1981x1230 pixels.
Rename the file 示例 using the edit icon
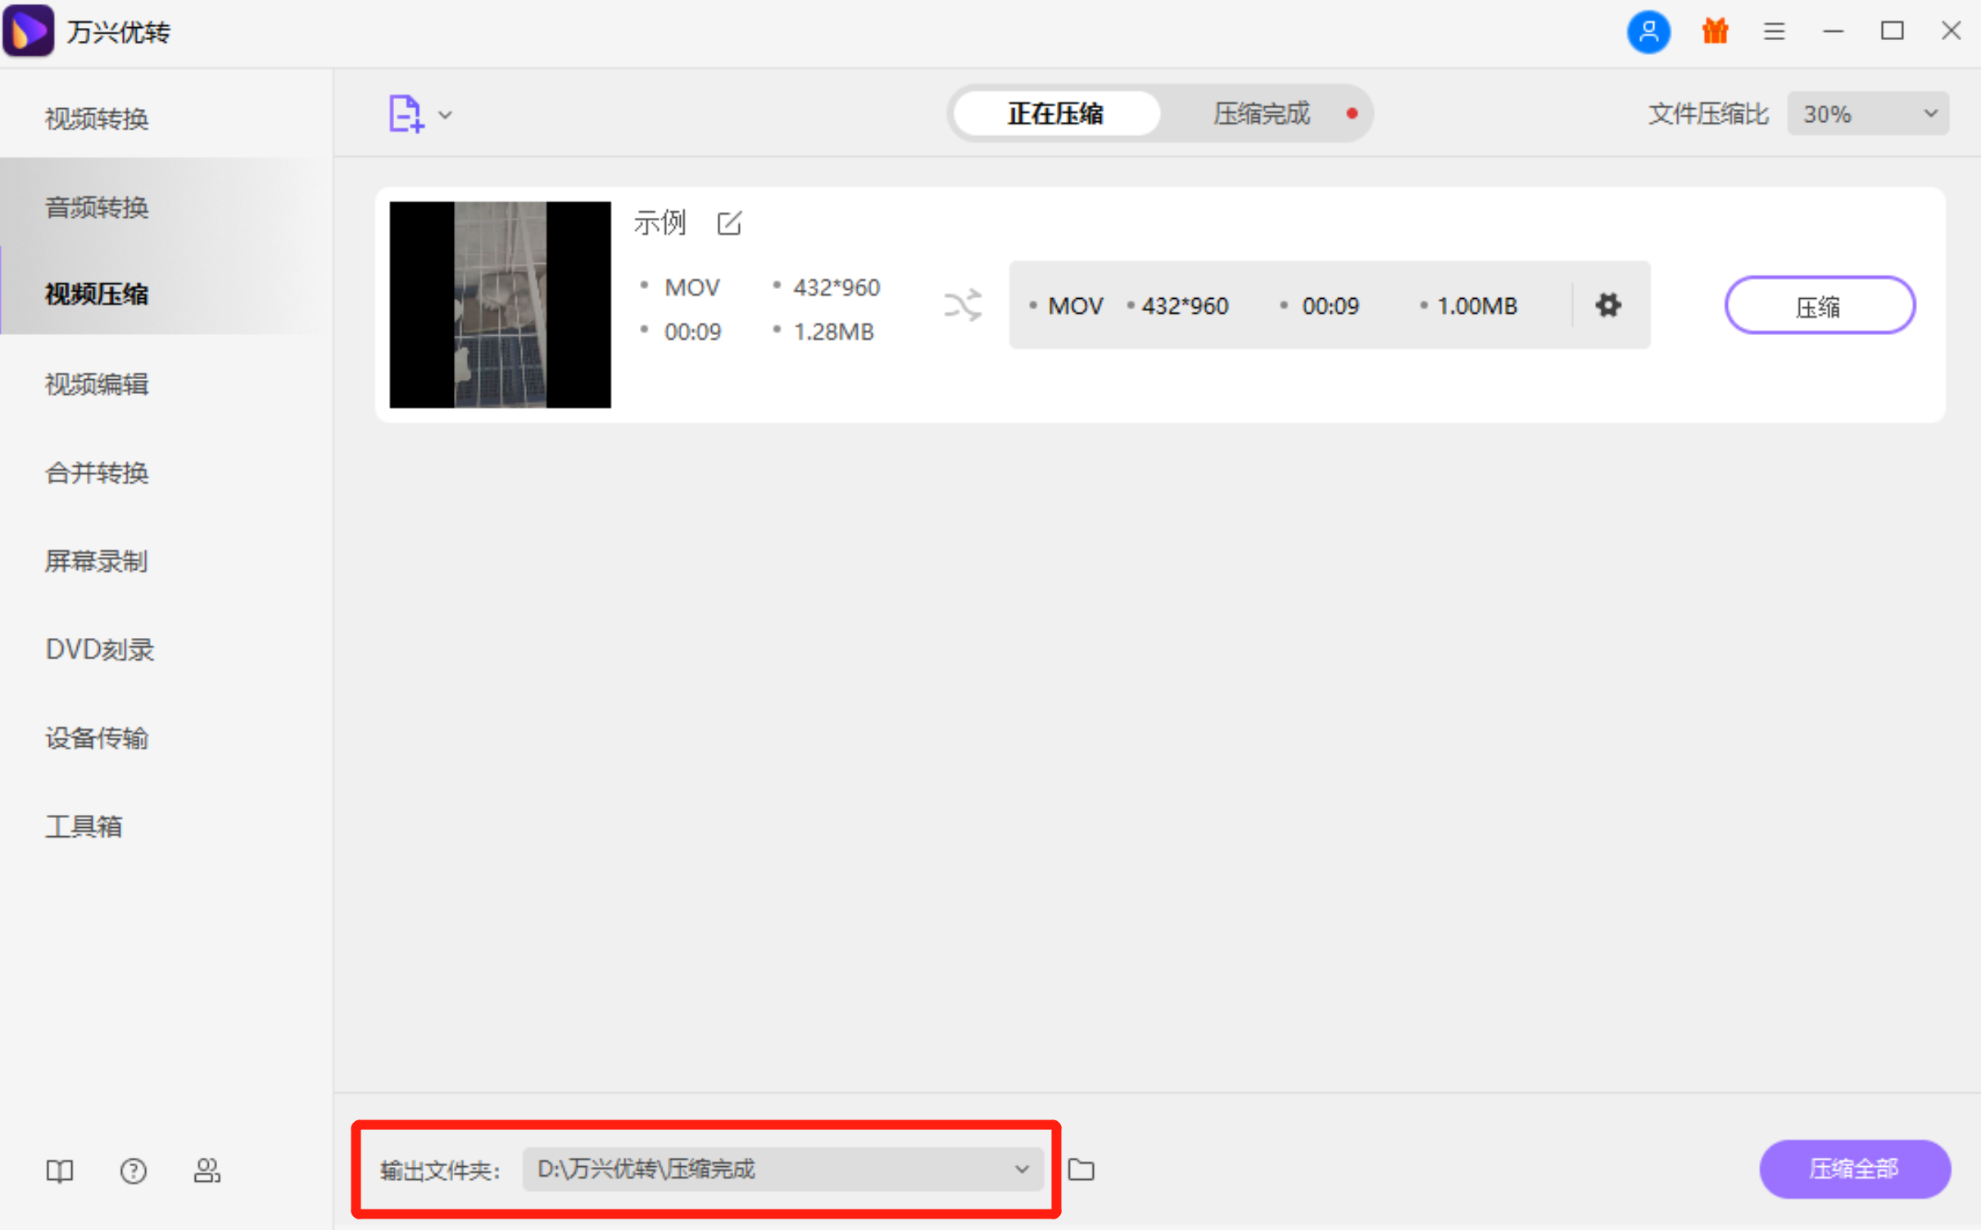tap(729, 223)
